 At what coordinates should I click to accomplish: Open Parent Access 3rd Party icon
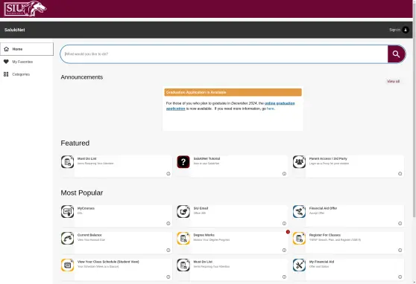point(299,162)
